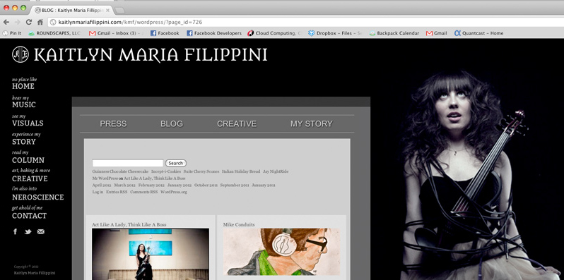
Task: Open the Mike Conduits post thumbnail
Action: (281, 252)
